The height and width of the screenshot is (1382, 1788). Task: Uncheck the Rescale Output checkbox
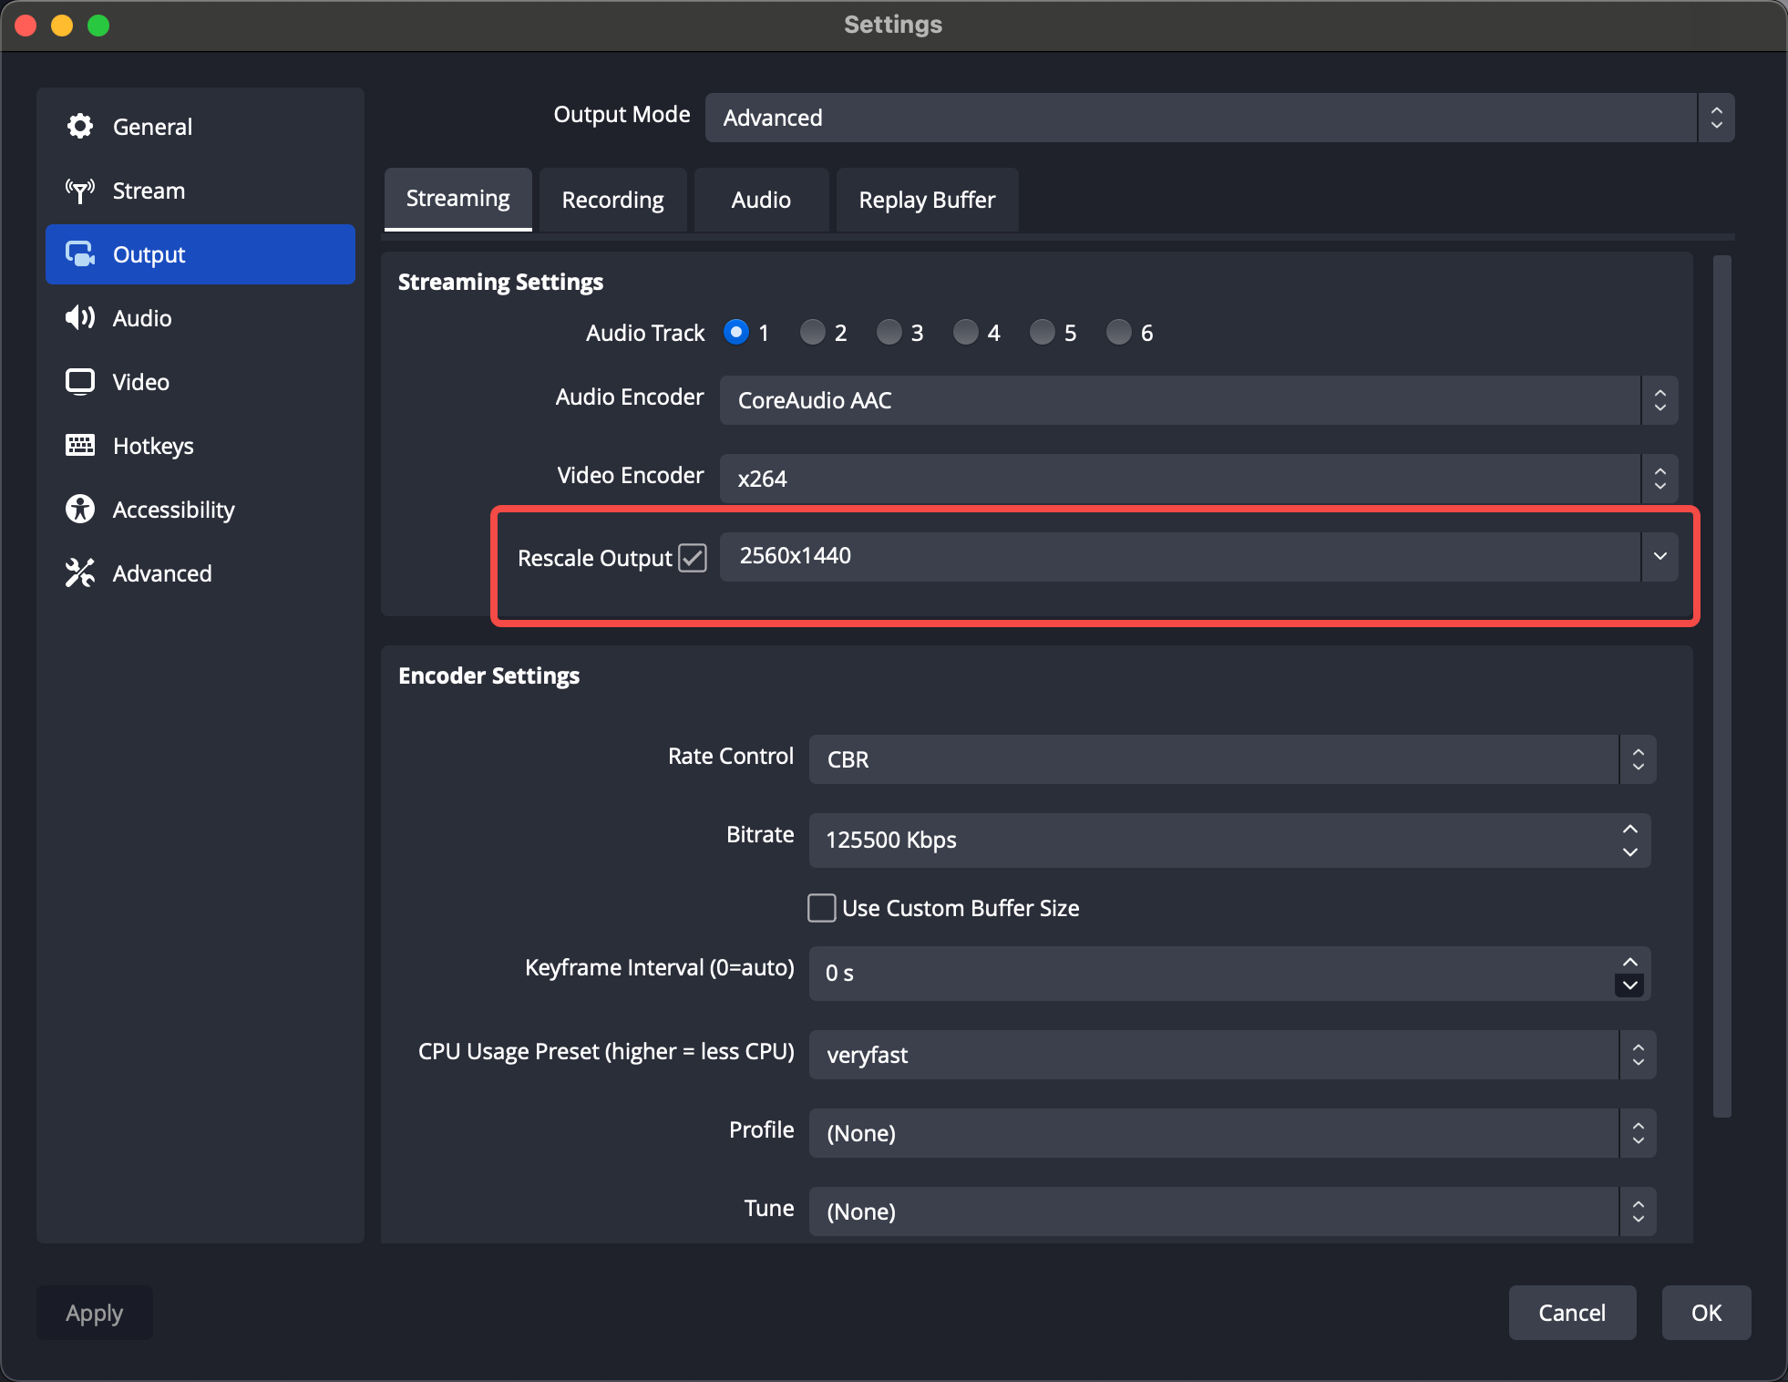tap(692, 557)
